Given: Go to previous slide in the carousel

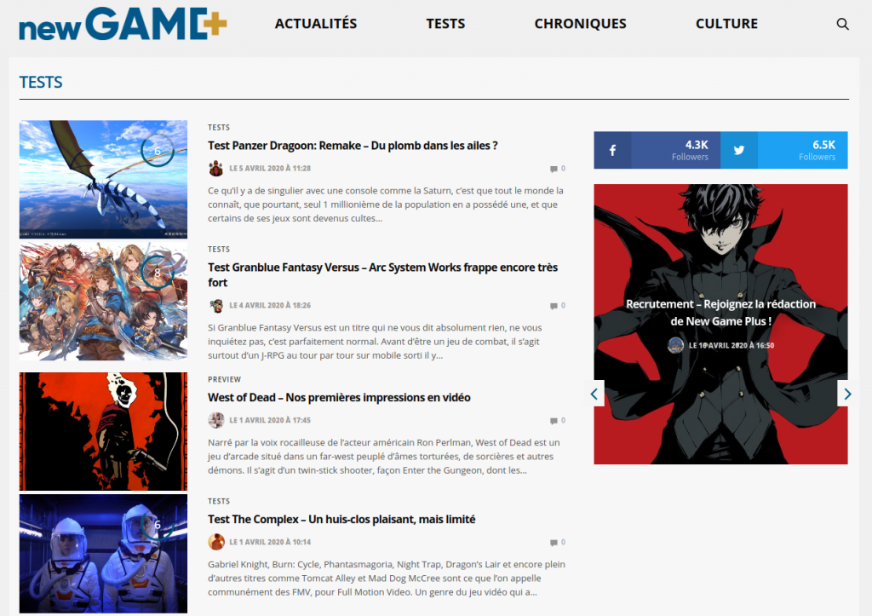Looking at the screenshot, I should (x=594, y=393).
